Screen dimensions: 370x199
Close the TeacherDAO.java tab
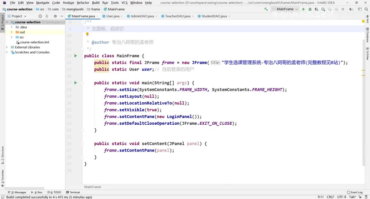click(x=193, y=16)
